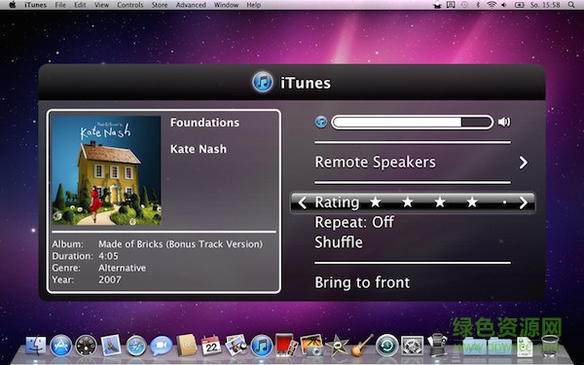Open Dashboard from the dock
Image resolution: width=584 pixels, height=365 pixels.
(x=86, y=346)
